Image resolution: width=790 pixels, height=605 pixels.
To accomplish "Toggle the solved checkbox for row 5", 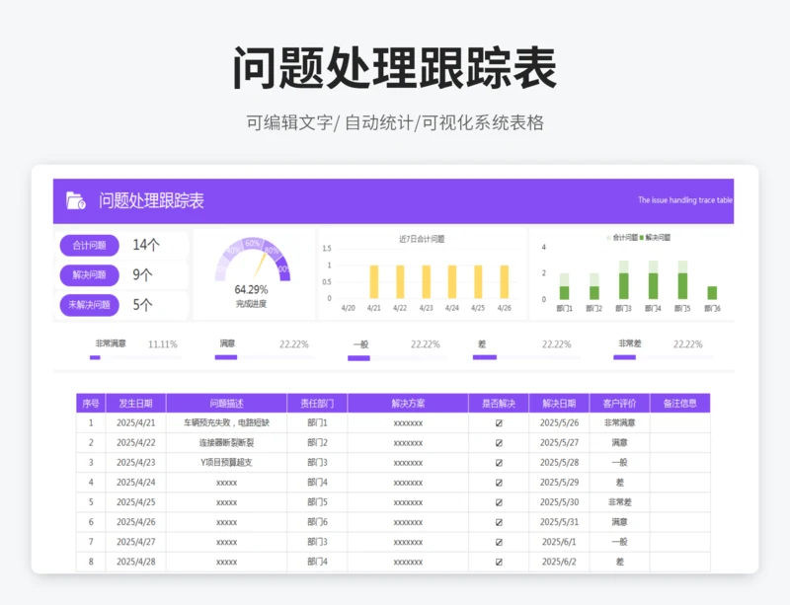I will point(499,502).
